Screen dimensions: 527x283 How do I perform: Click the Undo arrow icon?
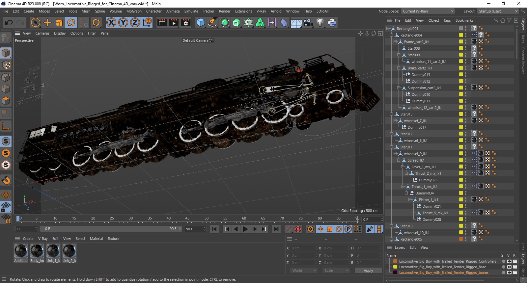(x=9, y=22)
